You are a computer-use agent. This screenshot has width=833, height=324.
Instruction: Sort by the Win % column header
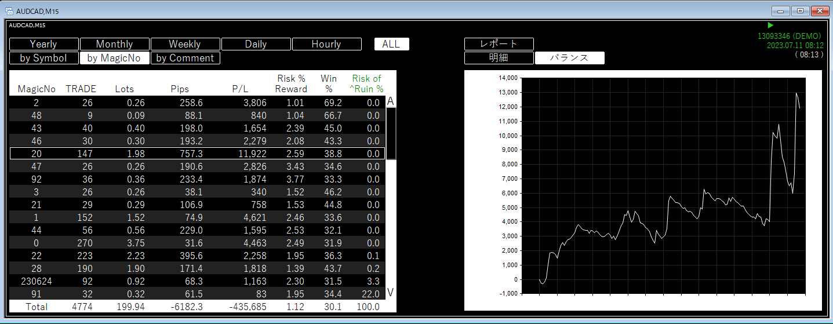point(329,84)
